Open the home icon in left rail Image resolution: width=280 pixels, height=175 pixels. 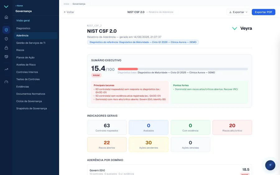click(6, 17)
